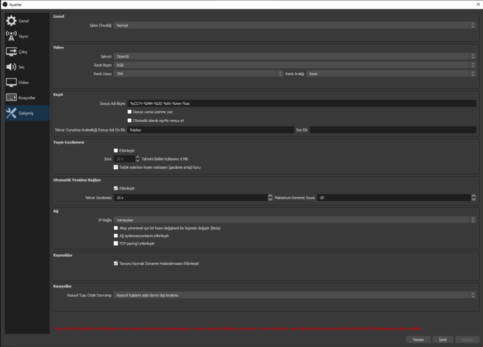The height and width of the screenshot is (347, 483).
Task: Click the keyboard Kısayollar icon
Action: [x=11, y=97]
